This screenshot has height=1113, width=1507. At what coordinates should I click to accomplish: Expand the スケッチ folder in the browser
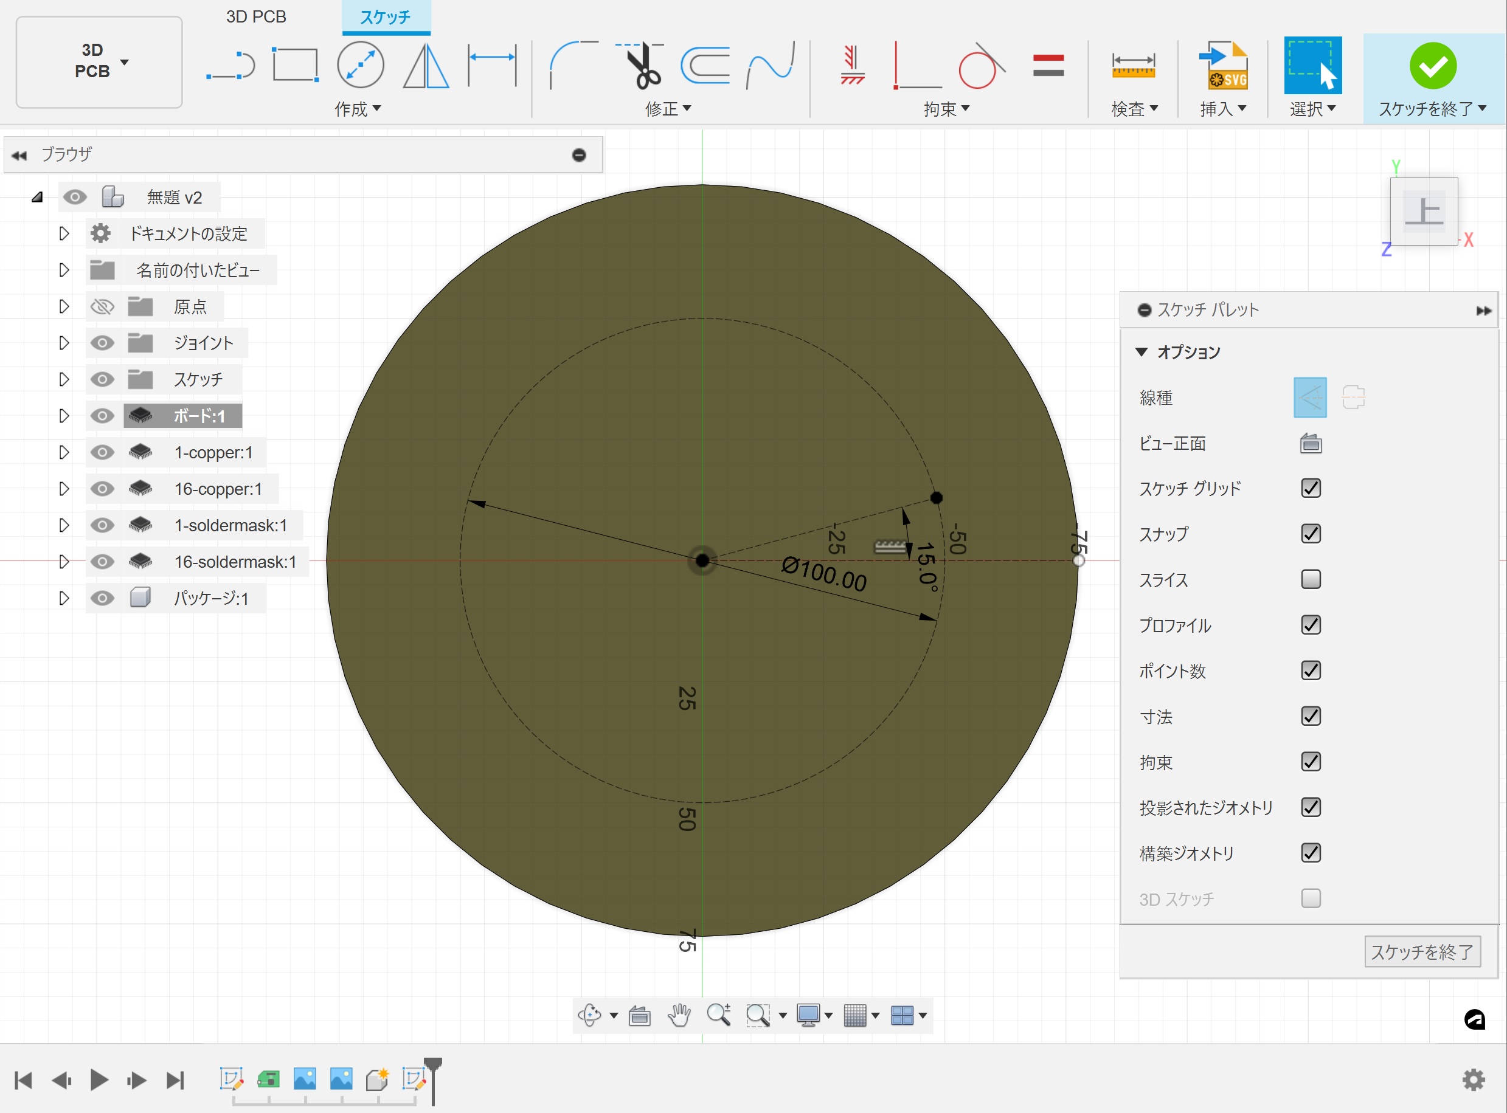(x=63, y=379)
